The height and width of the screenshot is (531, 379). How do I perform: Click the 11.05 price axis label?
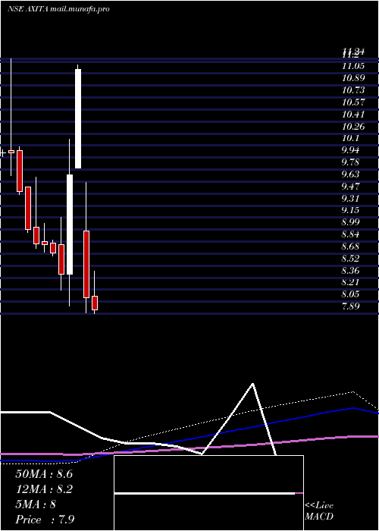click(353, 66)
